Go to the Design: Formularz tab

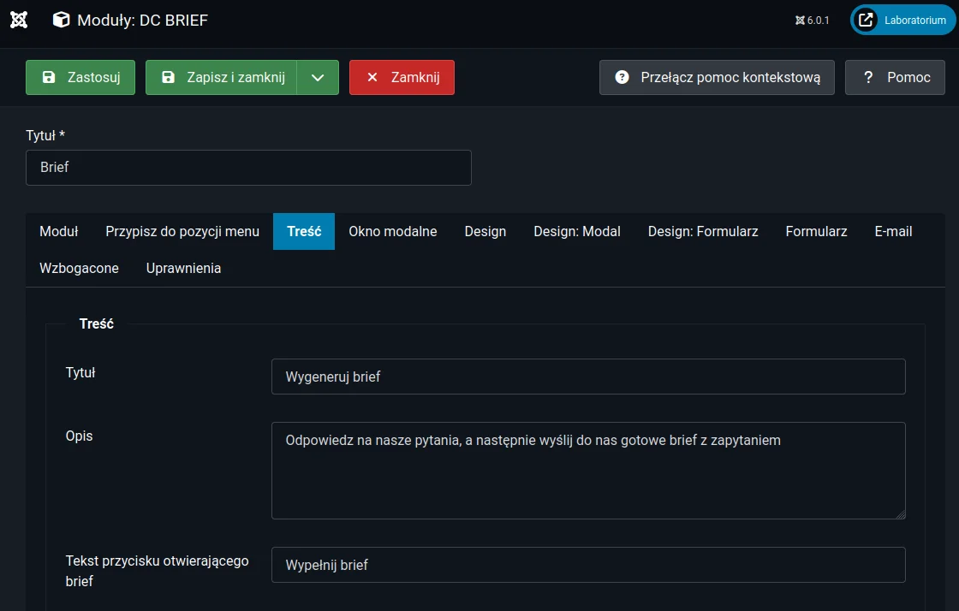tap(702, 231)
